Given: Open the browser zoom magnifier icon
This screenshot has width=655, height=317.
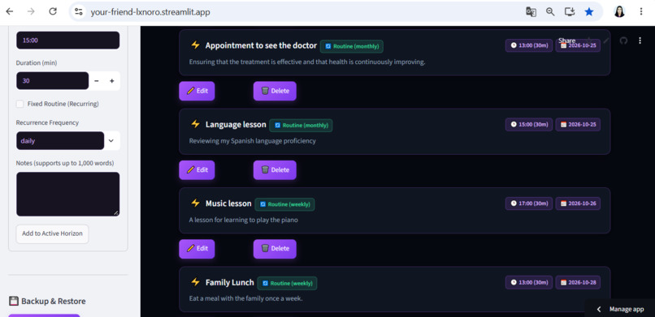Looking at the screenshot, I should (550, 11).
